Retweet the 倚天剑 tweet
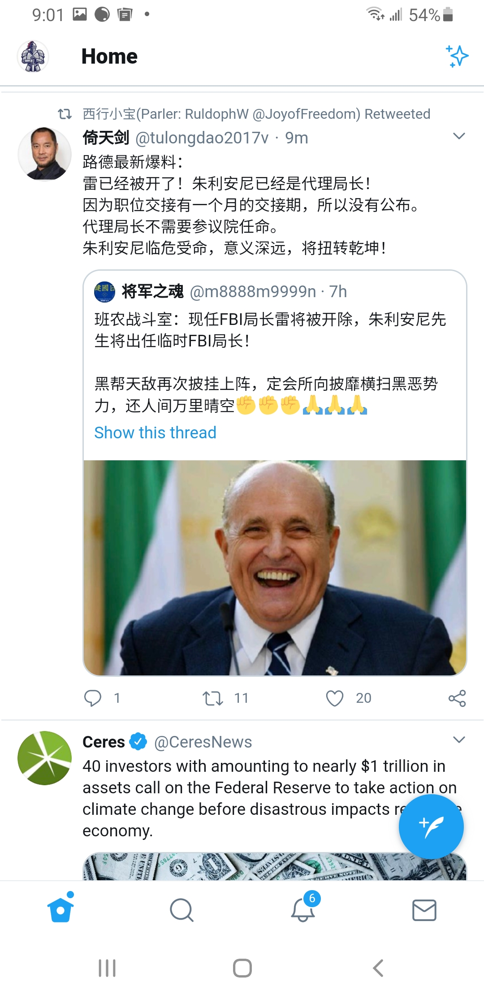This screenshot has width=484, height=995. pos(212,698)
